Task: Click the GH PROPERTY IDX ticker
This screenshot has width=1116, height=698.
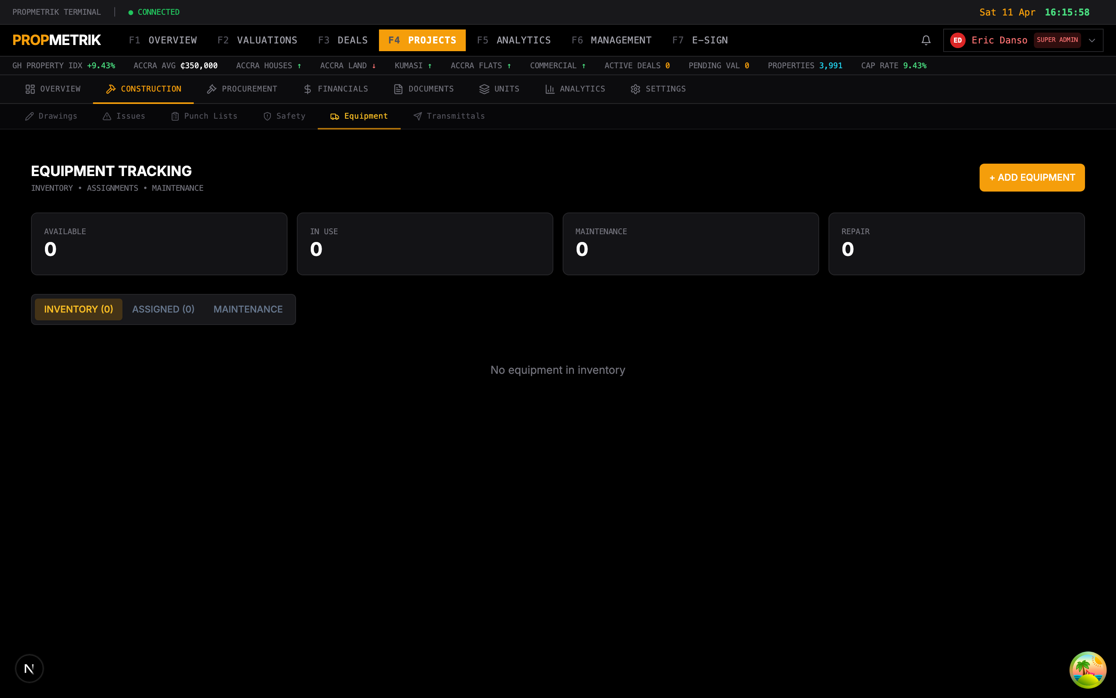Action: [x=64, y=66]
